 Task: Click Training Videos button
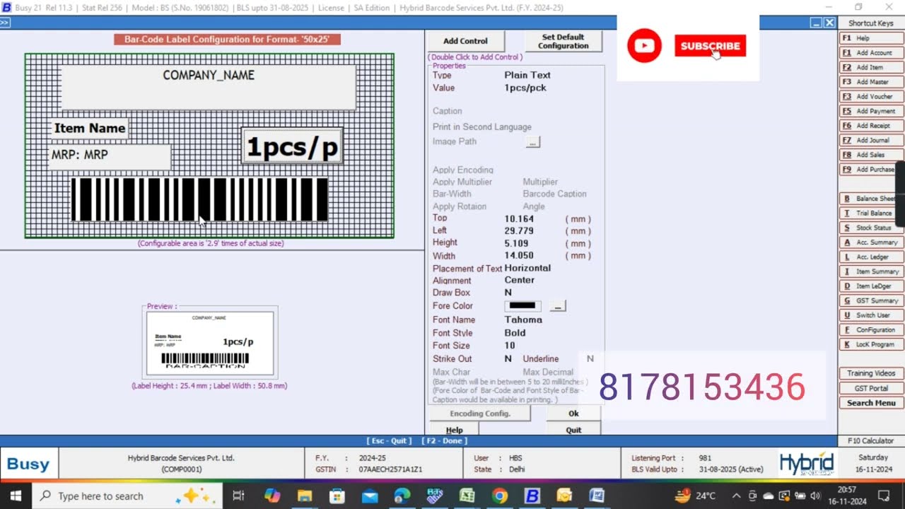pyautogui.click(x=871, y=373)
